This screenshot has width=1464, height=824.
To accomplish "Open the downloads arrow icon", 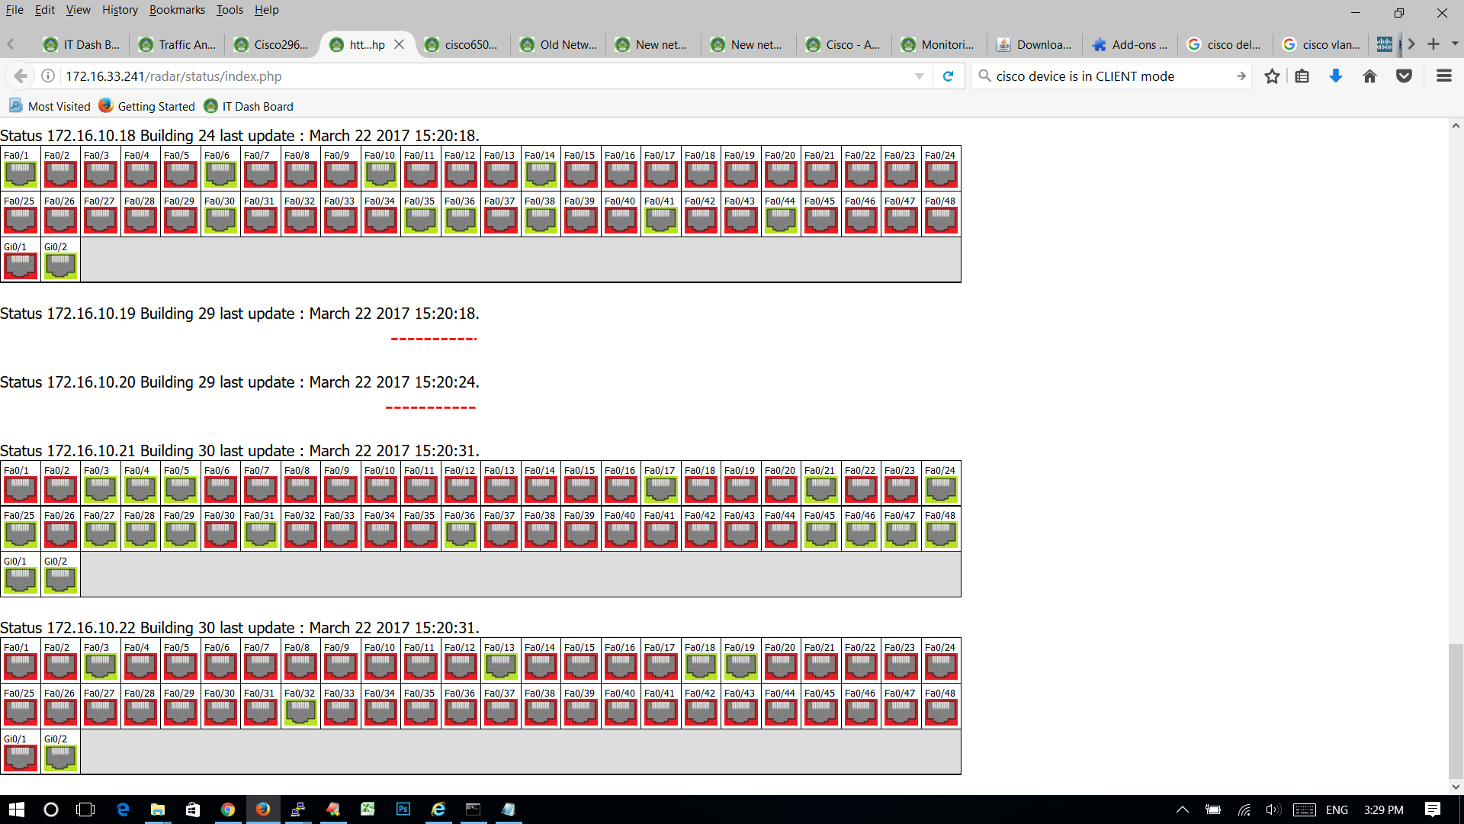I will click(x=1335, y=76).
